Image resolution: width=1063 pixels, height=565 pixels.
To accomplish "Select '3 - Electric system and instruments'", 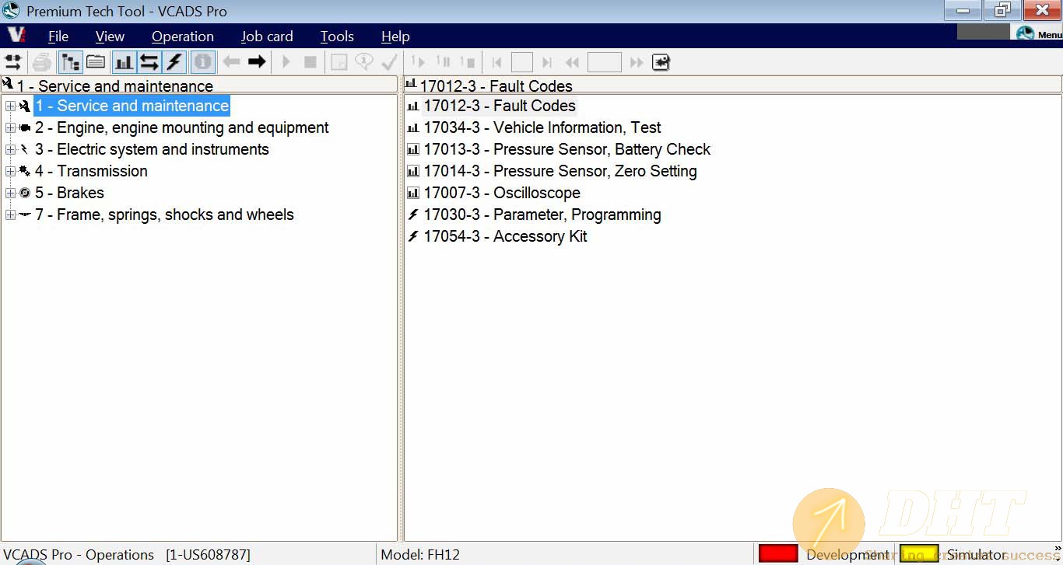I will pyautogui.click(x=152, y=149).
